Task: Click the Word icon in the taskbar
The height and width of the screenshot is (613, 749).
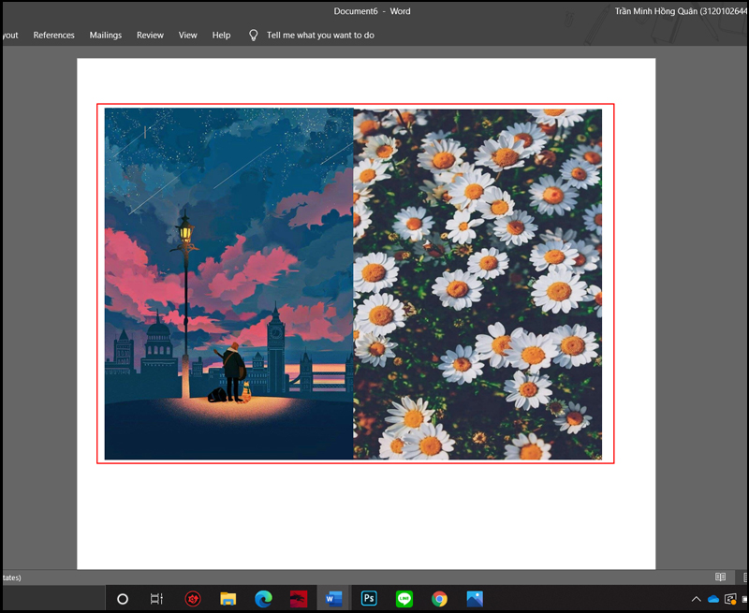Action: 333,599
